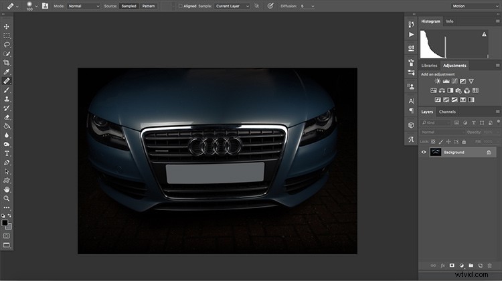502x281 pixels.
Task: Open the 3D panel cube icon
Action: 411,125
